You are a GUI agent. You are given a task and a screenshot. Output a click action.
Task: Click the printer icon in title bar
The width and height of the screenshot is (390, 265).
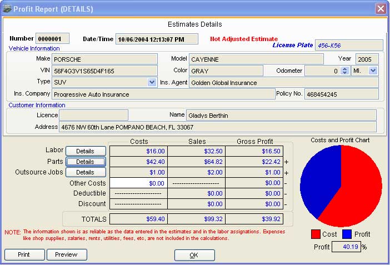click(x=7, y=9)
